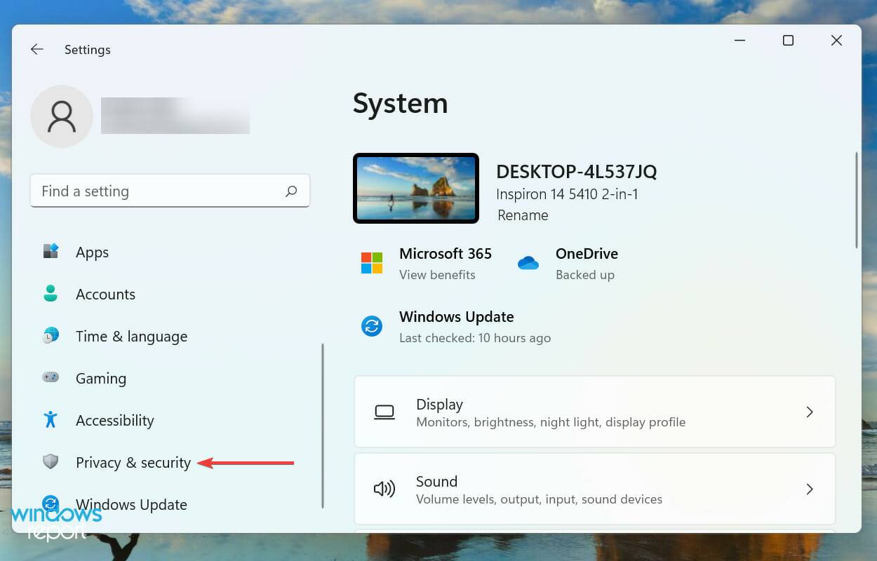Click the Windows Update refresh icon
Image resolution: width=877 pixels, height=561 pixels.
tap(371, 325)
